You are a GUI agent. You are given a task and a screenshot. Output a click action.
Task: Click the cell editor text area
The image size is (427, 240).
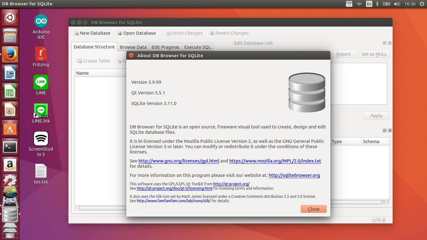tap(359, 84)
